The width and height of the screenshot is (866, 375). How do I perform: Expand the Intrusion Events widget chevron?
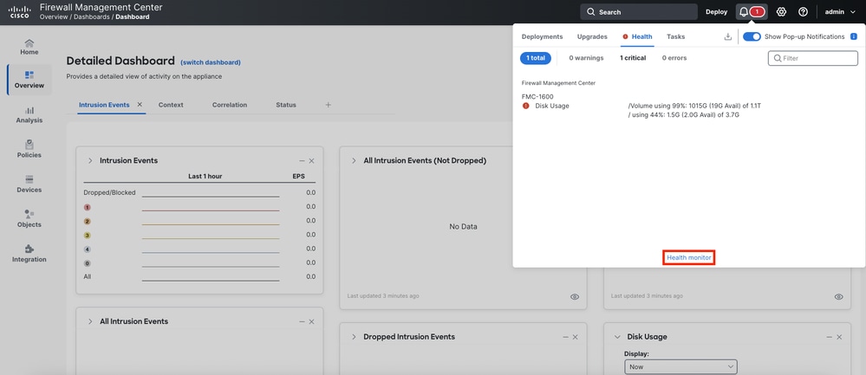pyautogui.click(x=90, y=160)
